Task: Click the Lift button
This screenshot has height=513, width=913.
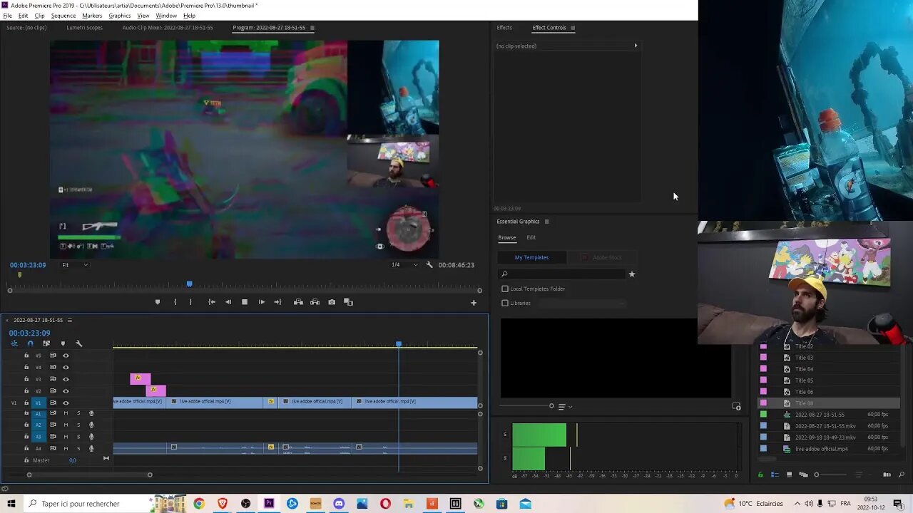Action: click(x=298, y=302)
